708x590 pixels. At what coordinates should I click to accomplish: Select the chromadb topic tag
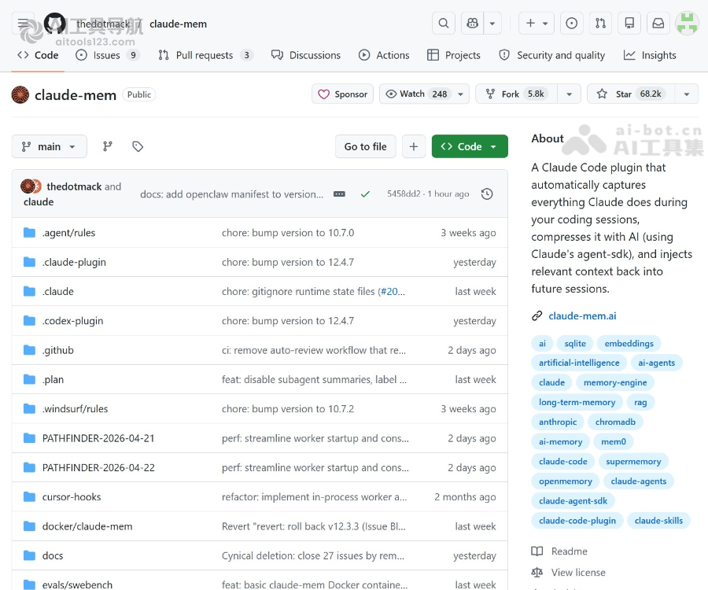pyautogui.click(x=615, y=422)
